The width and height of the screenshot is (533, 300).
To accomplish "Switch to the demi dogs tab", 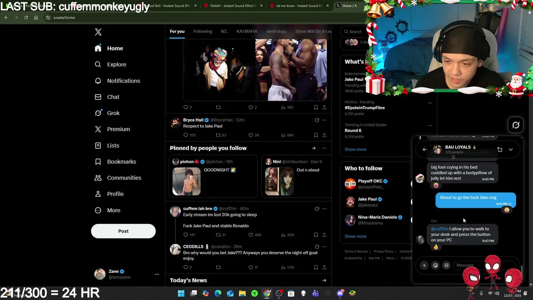I will [276, 31].
